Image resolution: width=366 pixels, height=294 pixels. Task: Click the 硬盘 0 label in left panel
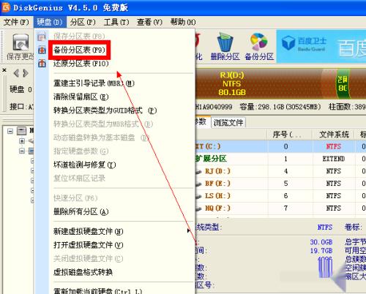point(20,89)
